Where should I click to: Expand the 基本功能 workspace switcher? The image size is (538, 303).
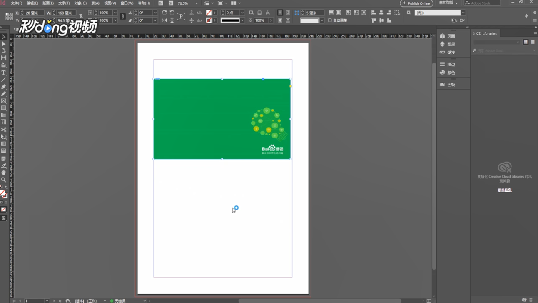coord(448,3)
